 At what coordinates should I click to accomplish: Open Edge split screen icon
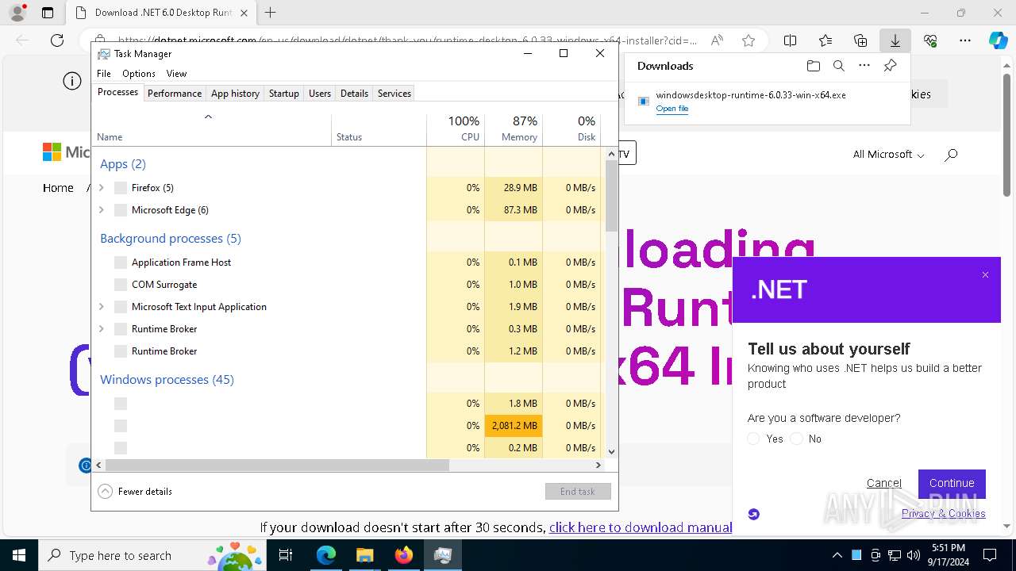pos(791,40)
